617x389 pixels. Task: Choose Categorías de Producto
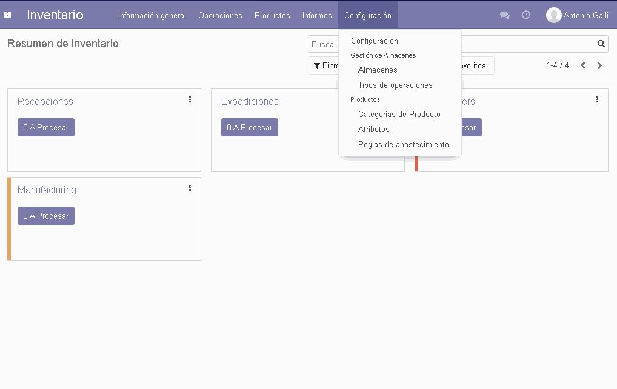pyautogui.click(x=400, y=114)
